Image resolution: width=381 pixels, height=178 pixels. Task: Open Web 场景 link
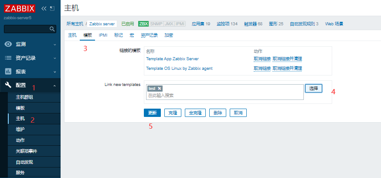[x=334, y=24]
